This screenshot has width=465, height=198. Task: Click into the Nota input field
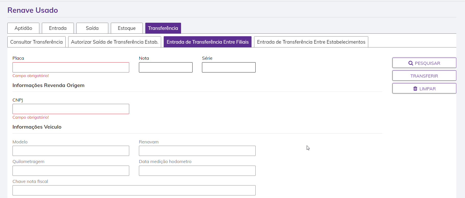(166, 67)
